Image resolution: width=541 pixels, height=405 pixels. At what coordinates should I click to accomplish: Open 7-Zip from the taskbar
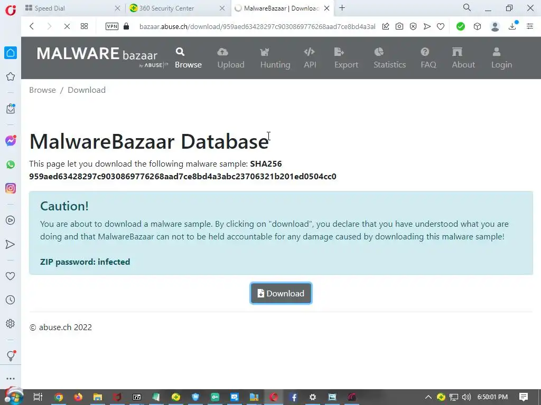pyautogui.click(x=137, y=397)
